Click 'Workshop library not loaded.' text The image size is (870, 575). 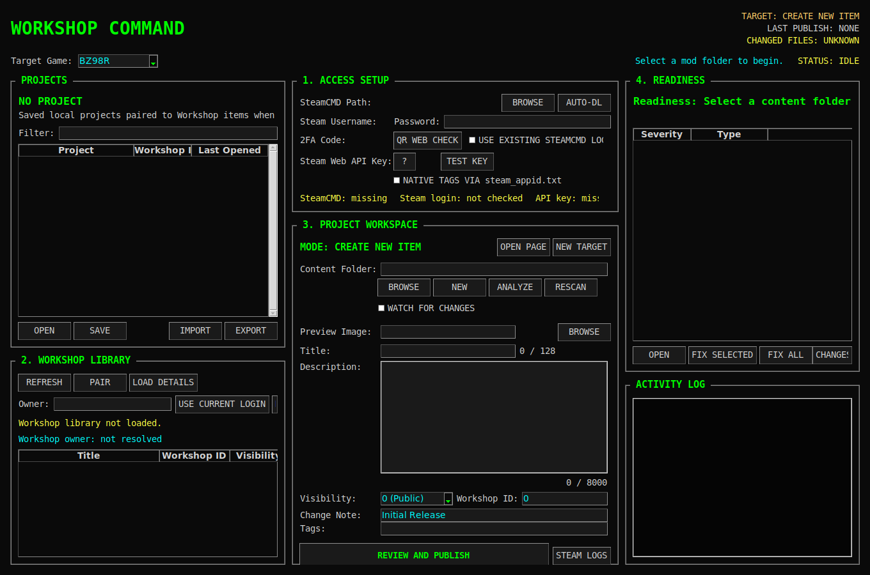pyautogui.click(x=90, y=423)
